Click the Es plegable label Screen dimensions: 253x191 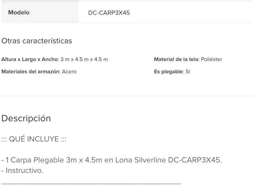pos(169,71)
